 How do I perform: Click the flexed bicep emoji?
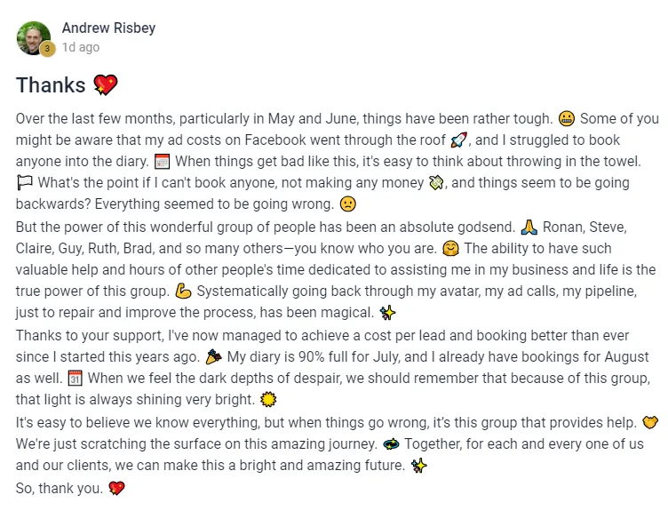click(183, 291)
